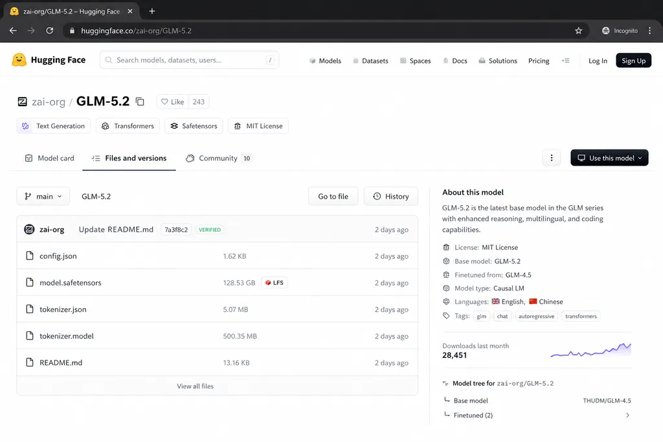Click the Sign Up button
Viewport: 663px width, 442px height.
633,60
